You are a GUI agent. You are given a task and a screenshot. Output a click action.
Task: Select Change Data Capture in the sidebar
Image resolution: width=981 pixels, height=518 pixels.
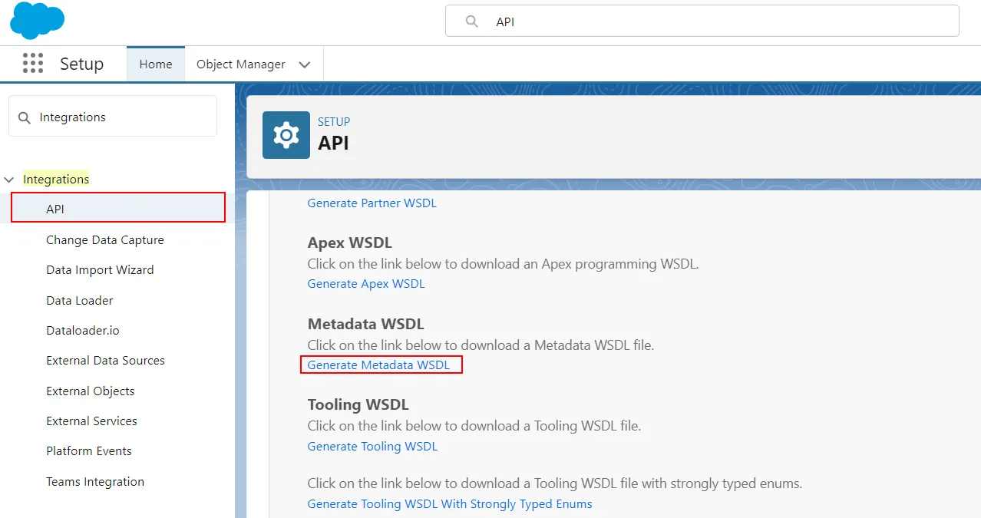[105, 239]
